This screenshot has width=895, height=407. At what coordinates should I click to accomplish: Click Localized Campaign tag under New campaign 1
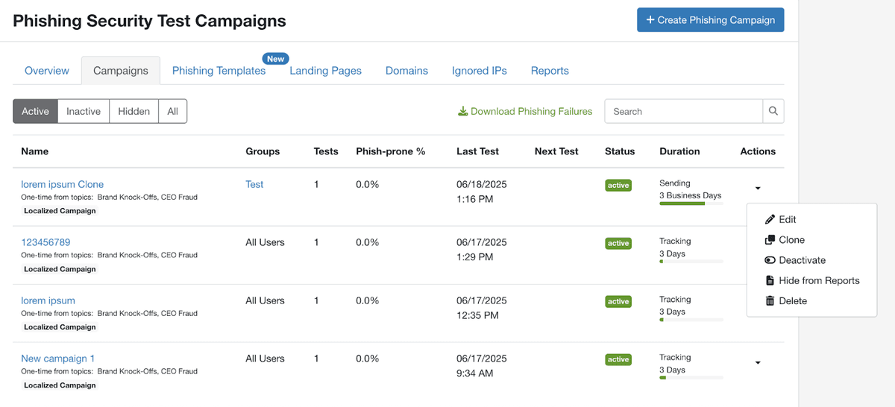pyautogui.click(x=60, y=385)
